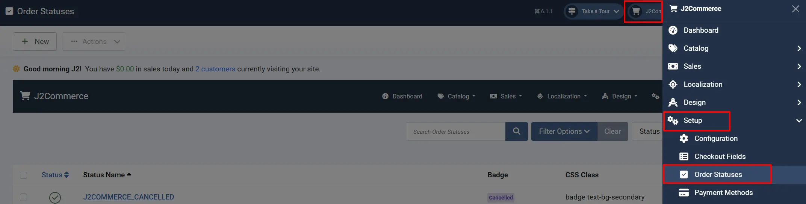Screen dimensions: 806x204
Task: Open Design dropdown in J2Commerce navbar
Action: [x=619, y=97]
